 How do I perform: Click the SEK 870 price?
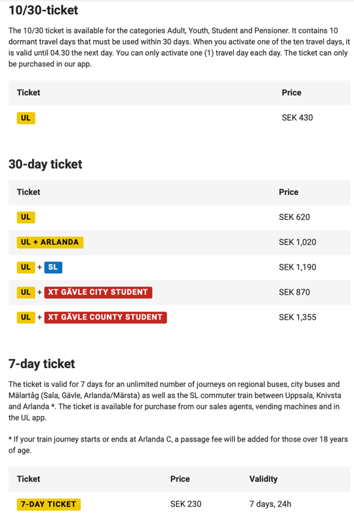[x=294, y=292]
